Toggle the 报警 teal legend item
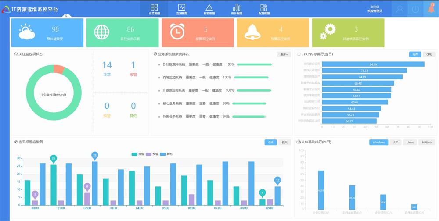 click(x=138, y=154)
